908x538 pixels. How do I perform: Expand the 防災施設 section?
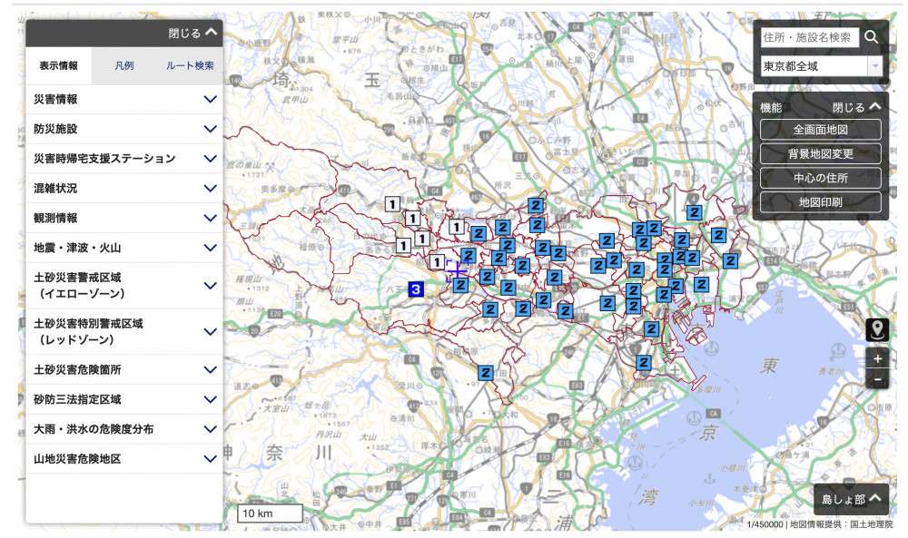124,129
